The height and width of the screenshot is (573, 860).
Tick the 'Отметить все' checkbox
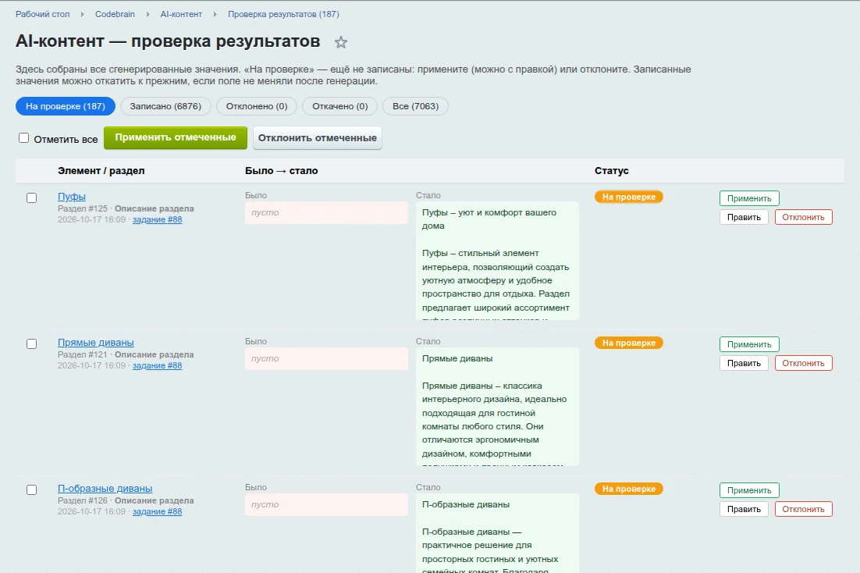pos(23,137)
